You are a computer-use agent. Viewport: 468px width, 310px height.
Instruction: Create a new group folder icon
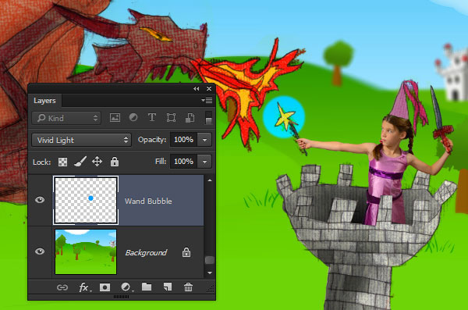[147, 287]
